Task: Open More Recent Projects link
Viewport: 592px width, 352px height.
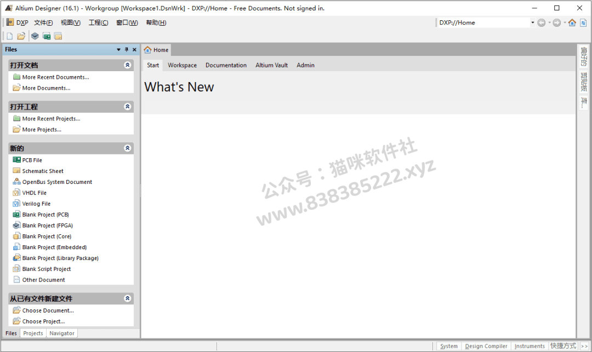Action: pyautogui.click(x=51, y=118)
